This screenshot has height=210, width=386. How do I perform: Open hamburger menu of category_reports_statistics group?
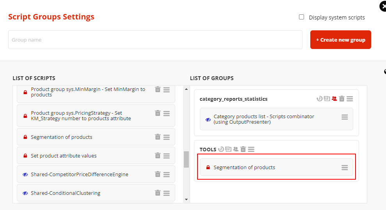tap(350, 99)
